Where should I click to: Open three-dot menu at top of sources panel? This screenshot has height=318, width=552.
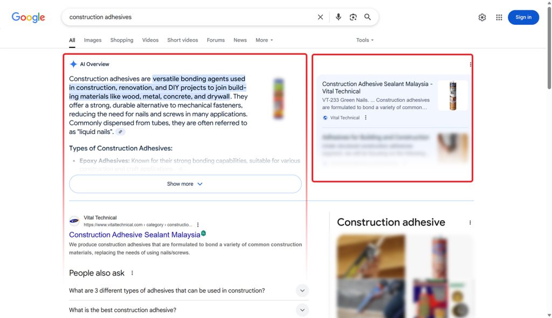(x=470, y=65)
